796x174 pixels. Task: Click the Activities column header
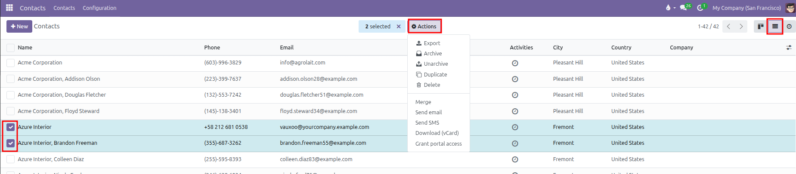[521, 48]
